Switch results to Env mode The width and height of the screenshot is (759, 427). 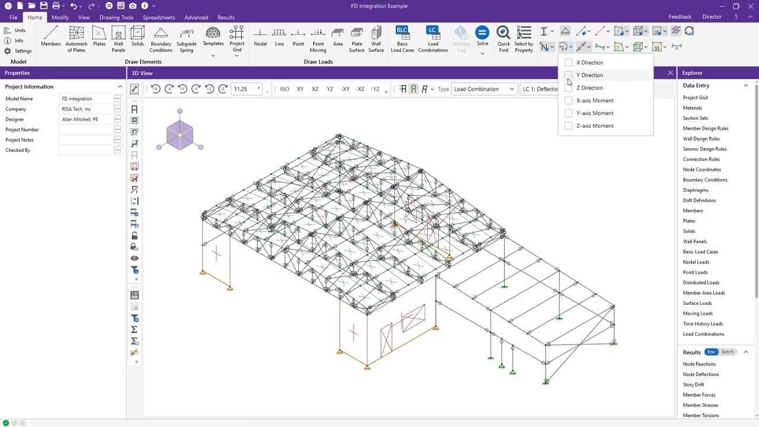(x=711, y=352)
